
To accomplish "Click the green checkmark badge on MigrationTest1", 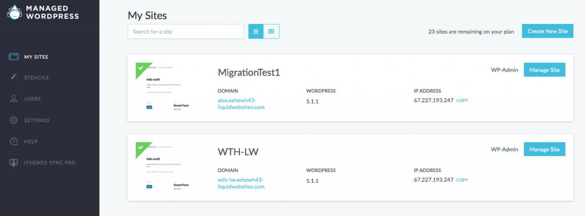I will [x=142, y=69].
